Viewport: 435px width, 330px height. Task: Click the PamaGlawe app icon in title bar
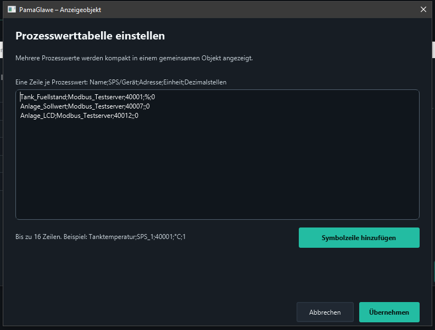pos(12,9)
